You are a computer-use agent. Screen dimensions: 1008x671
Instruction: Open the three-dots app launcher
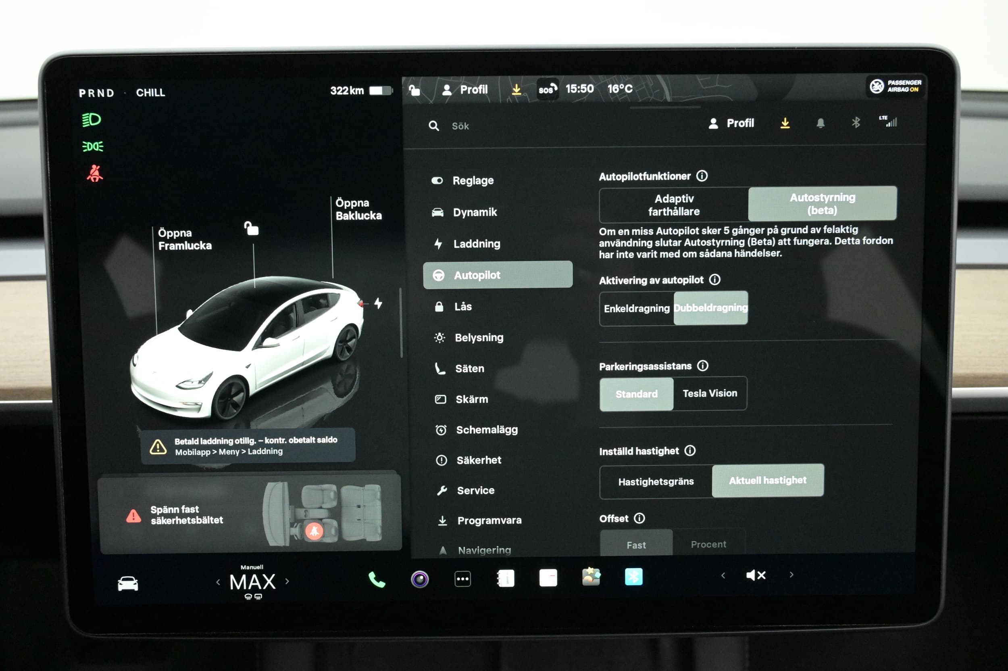tap(462, 579)
